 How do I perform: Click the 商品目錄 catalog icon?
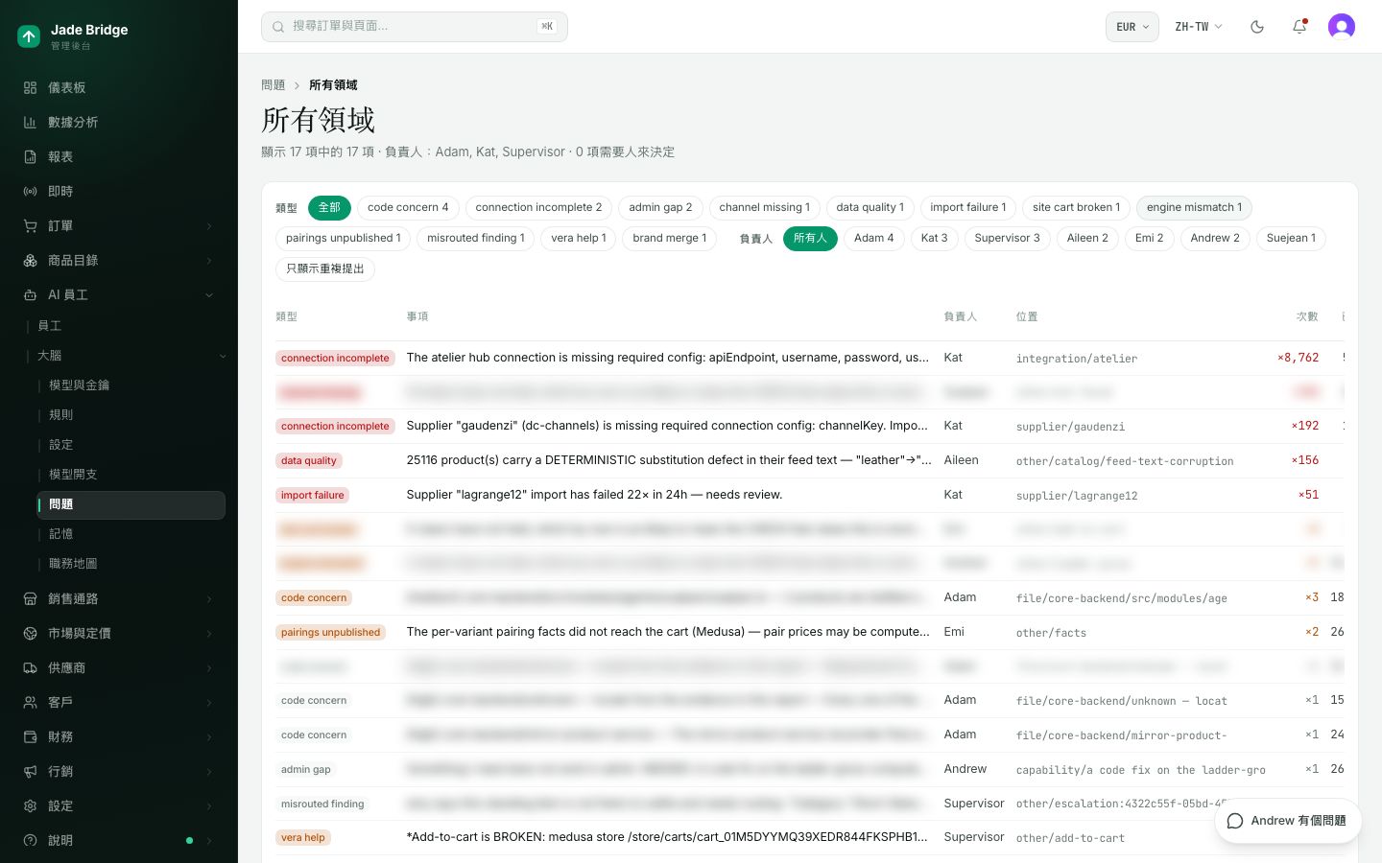coord(30,260)
